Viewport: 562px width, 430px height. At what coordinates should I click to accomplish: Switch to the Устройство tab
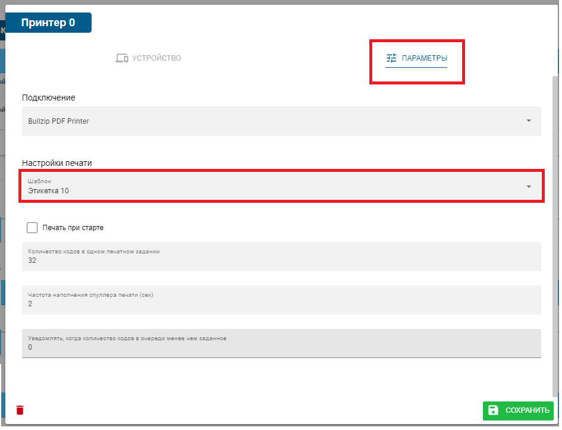point(148,58)
